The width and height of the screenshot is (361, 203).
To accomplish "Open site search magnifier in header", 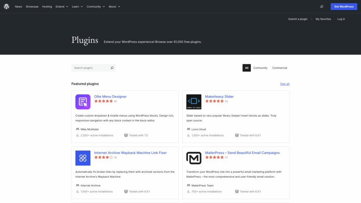I will tap(322, 7).
